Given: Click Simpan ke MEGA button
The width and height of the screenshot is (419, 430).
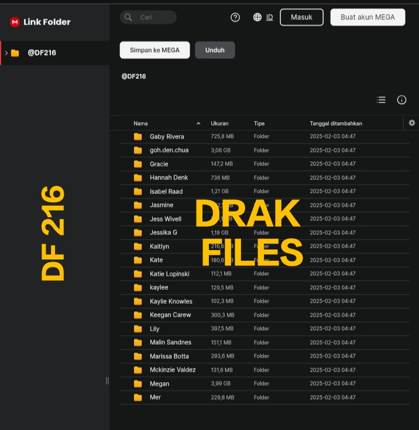Looking at the screenshot, I should tap(154, 50).
